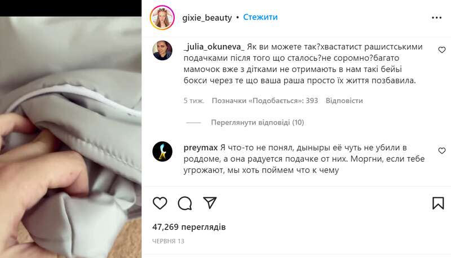Open _julia_okuneva_ username link
The width and height of the screenshot is (451, 258).
tap(214, 47)
